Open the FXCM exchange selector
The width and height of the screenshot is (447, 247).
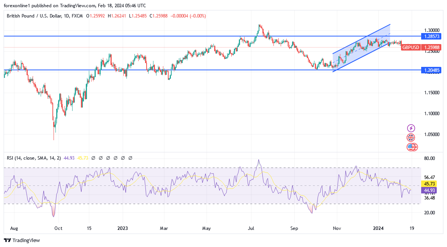[77, 16]
